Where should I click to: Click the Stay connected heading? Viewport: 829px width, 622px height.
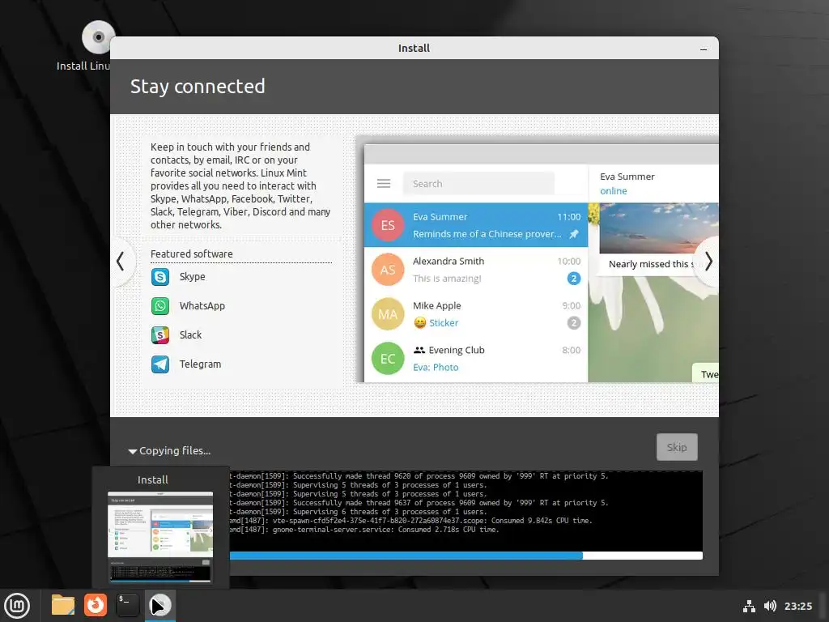198,86
